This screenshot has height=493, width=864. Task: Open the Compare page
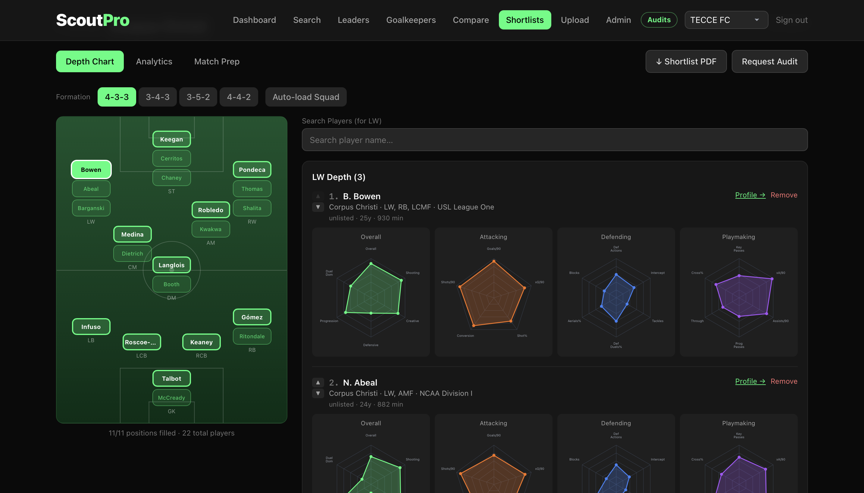471,20
